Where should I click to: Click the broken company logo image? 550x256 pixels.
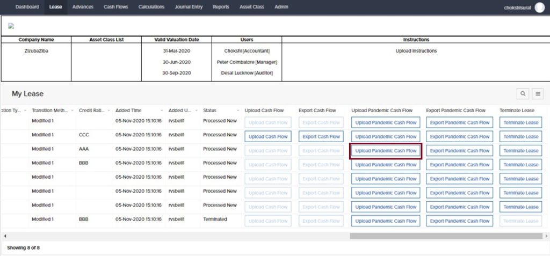pos(11,26)
